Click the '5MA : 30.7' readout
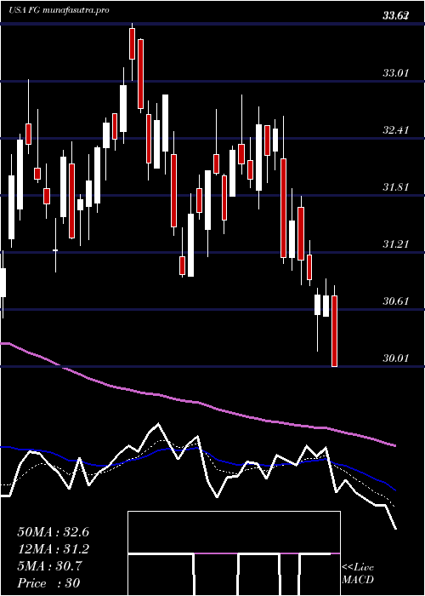This screenshot has width=425, height=596. (x=49, y=566)
